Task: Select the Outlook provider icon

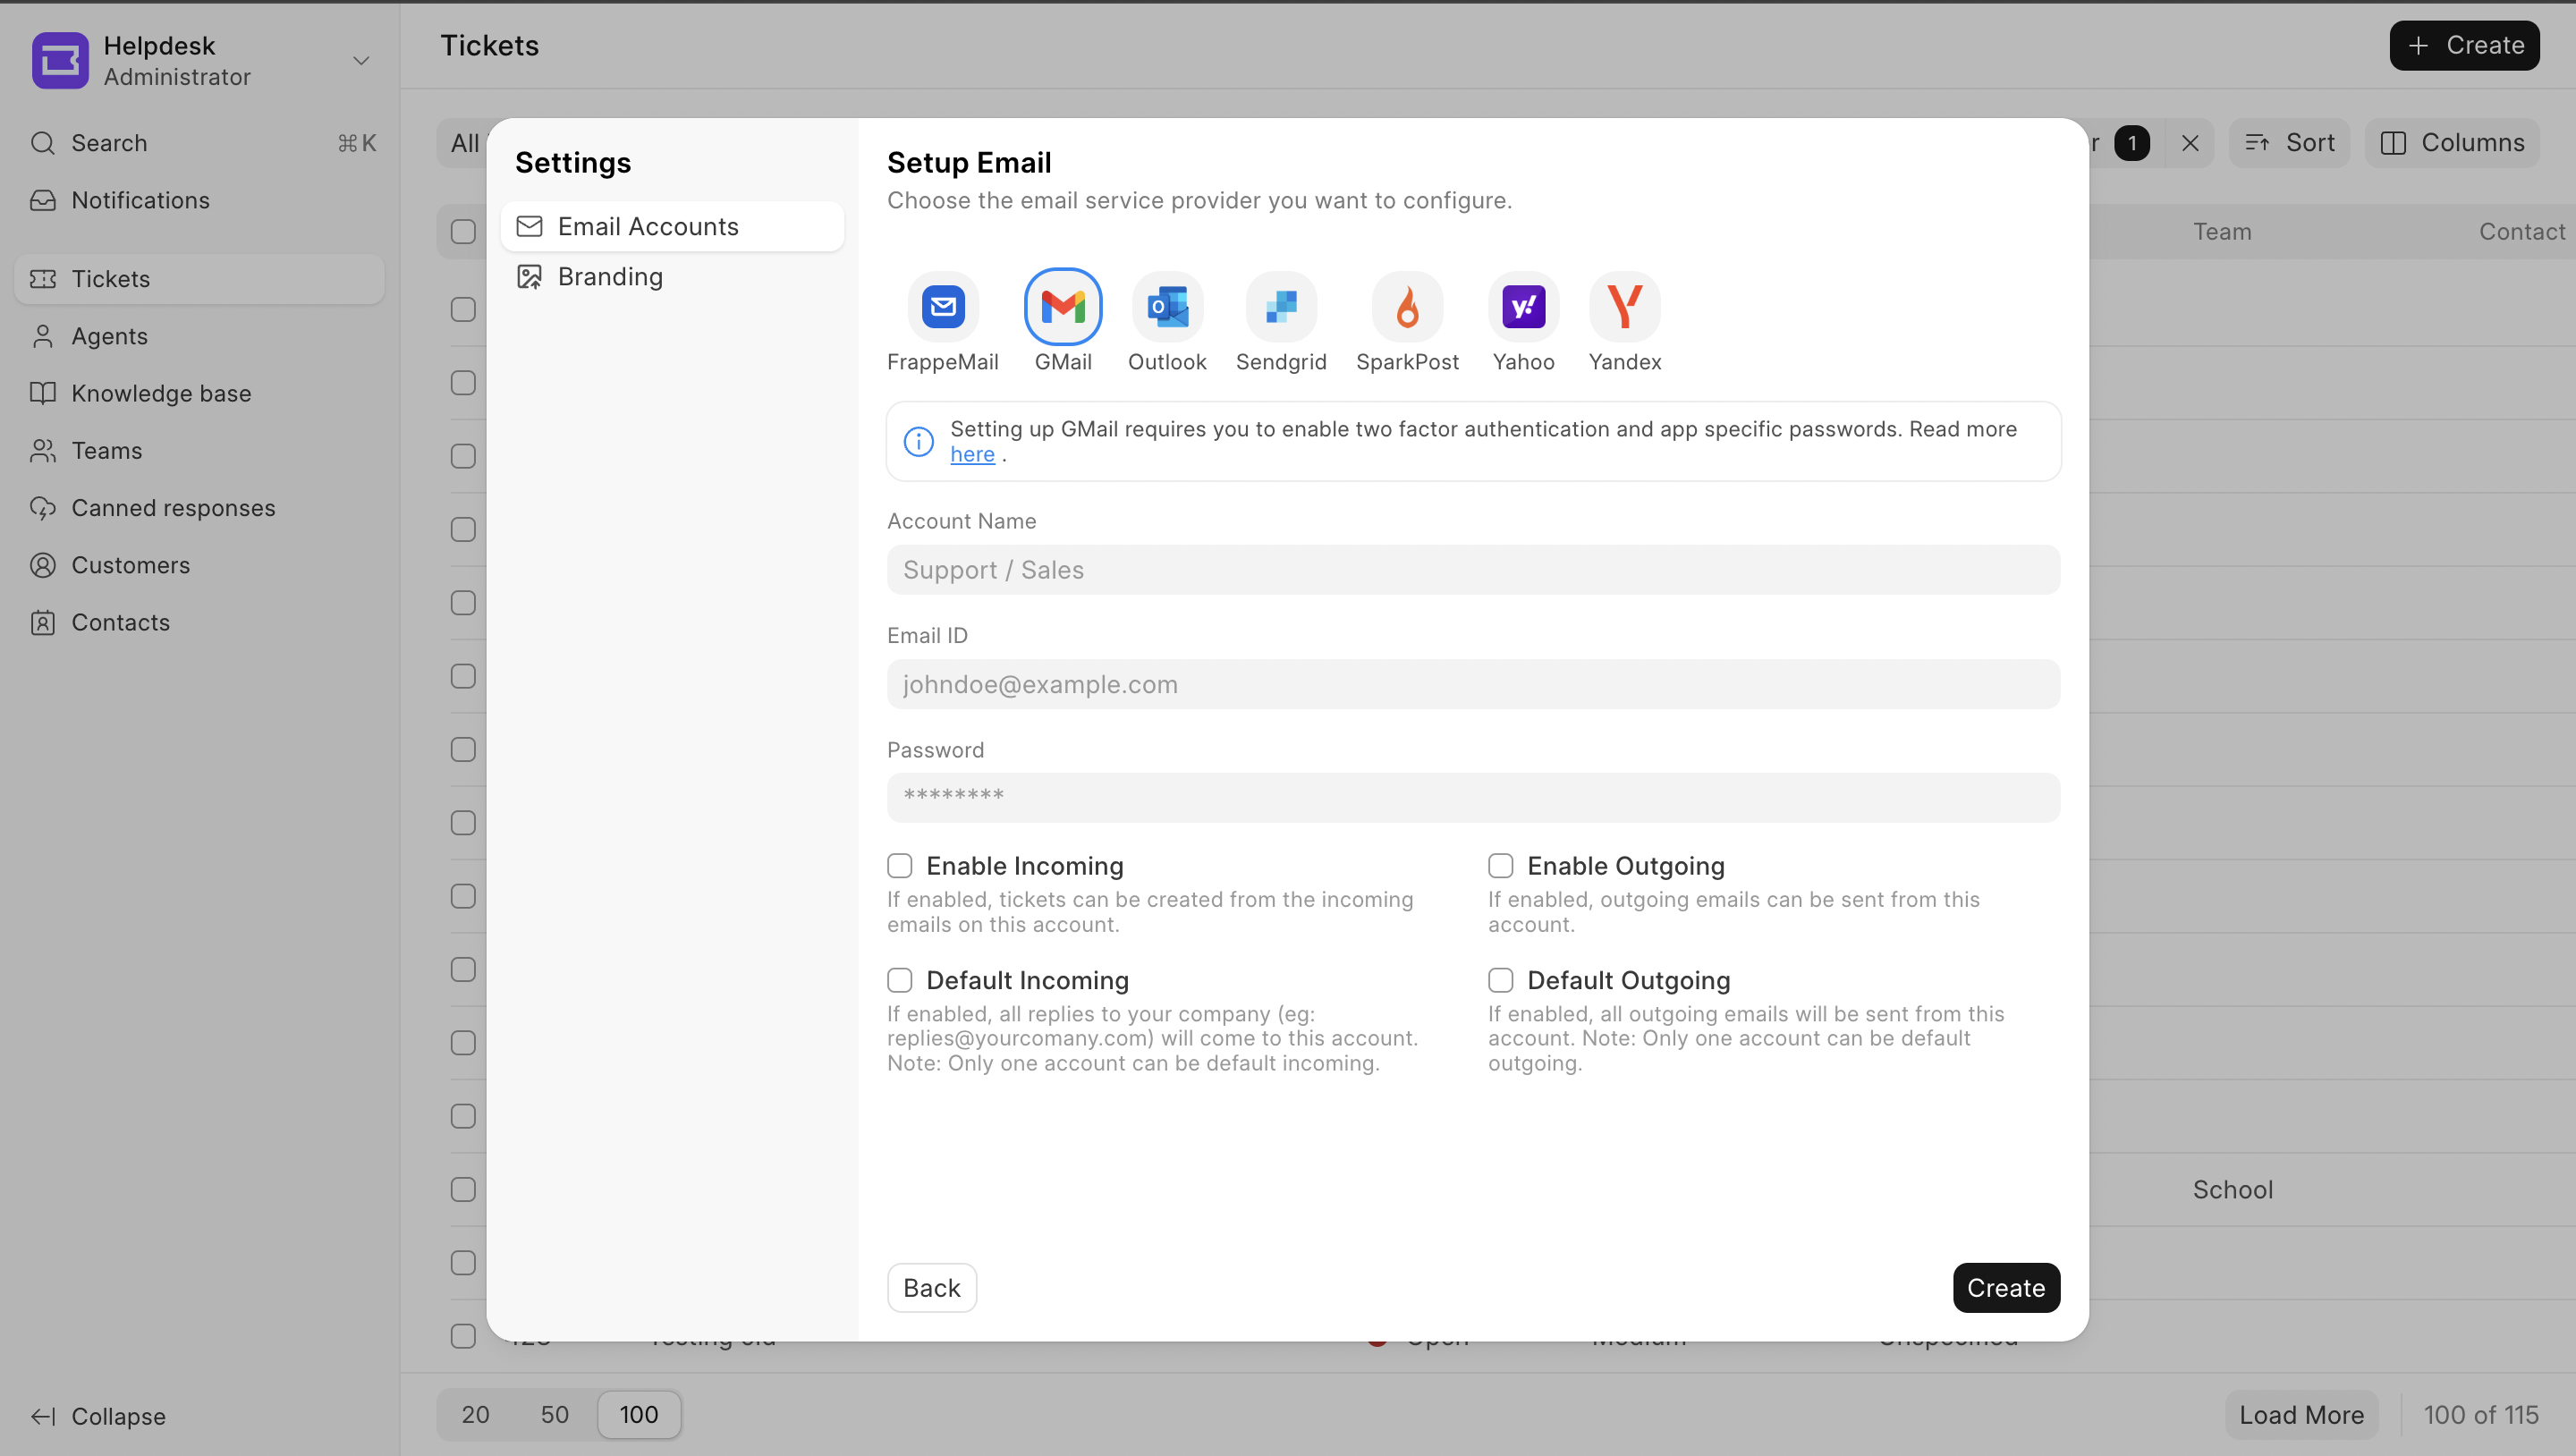Action: point(1167,307)
